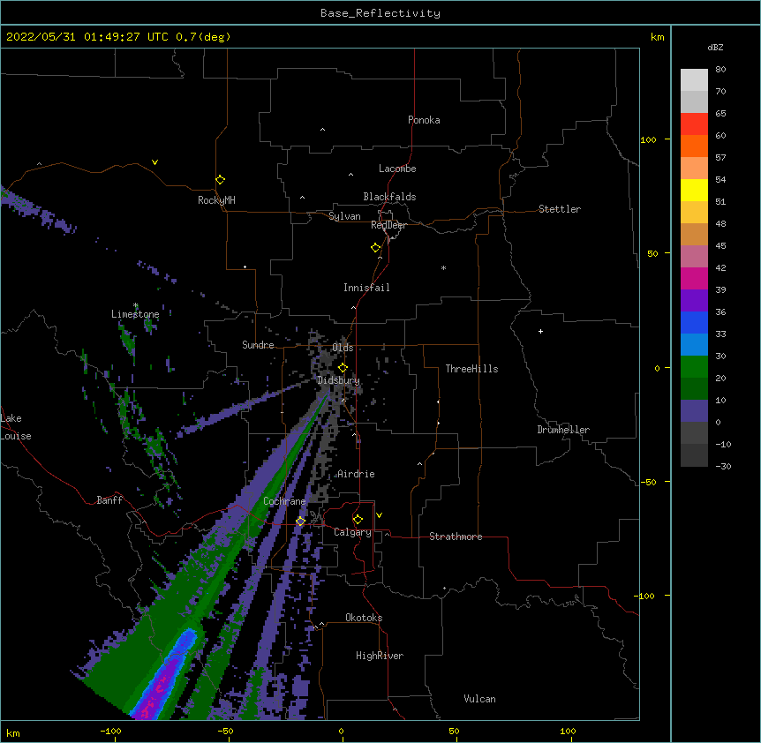The image size is (761, 743).
Task: Click the caret marker southwest of Ponoka
Action: pyautogui.click(x=323, y=130)
